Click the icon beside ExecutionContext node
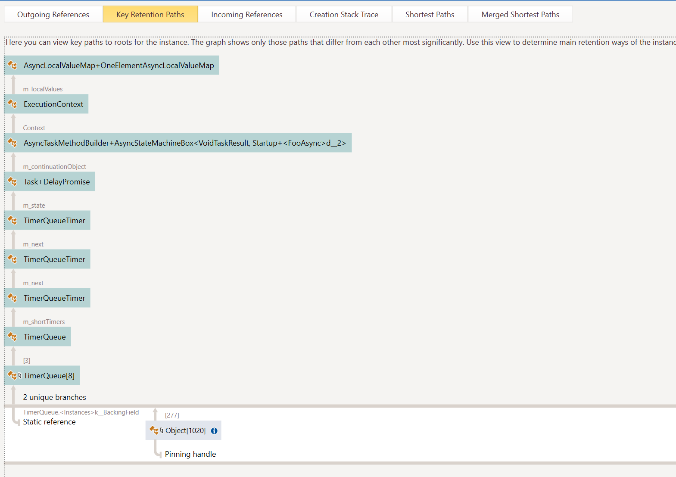The width and height of the screenshot is (676, 477). pyautogui.click(x=12, y=104)
